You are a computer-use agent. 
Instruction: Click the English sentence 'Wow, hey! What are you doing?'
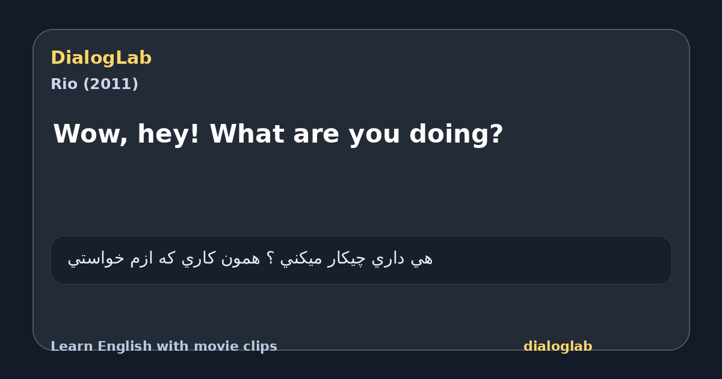278,134
